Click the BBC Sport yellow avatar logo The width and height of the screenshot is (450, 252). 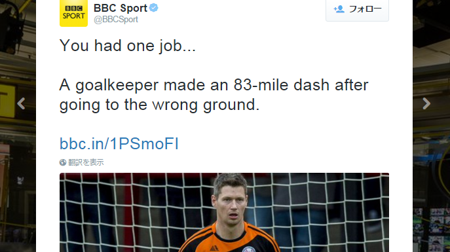click(73, 13)
